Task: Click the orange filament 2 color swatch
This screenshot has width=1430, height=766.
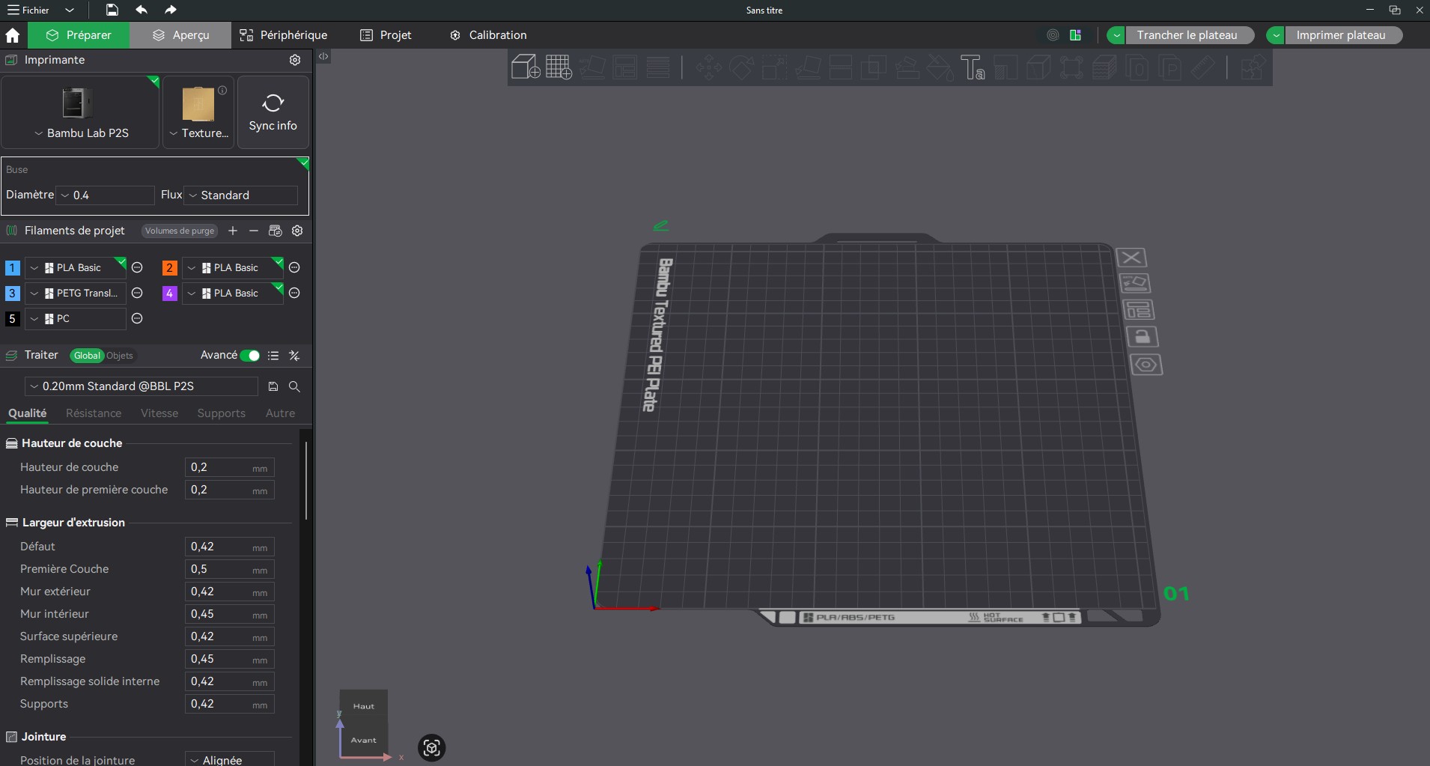Action: tap(170, 268)
